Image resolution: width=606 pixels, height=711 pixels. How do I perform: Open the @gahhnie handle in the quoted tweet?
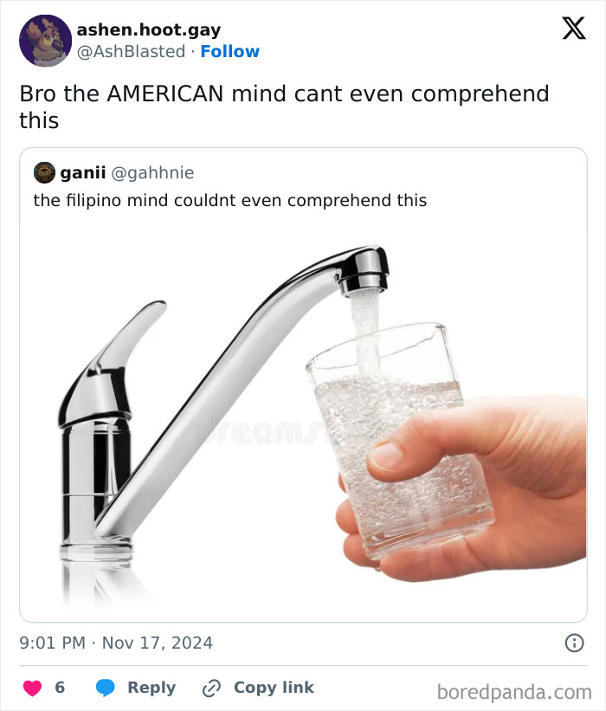(x=153, y=172)
